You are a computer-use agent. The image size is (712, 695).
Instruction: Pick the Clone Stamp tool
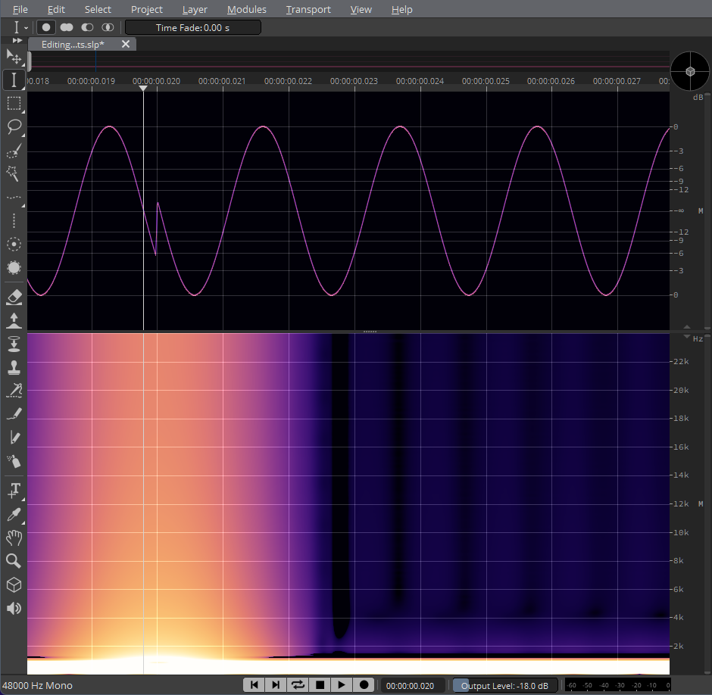point(14,368)
